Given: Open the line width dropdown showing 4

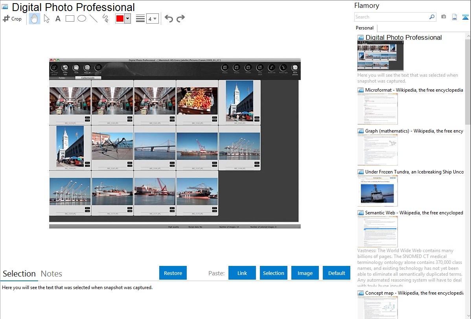Looking at the screenshot, I should click(152, 18).
